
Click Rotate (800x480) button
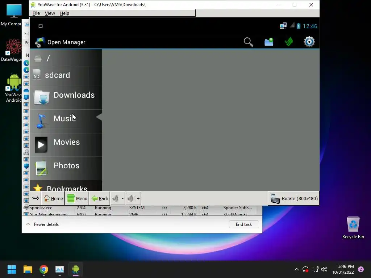pyautogui.click(x=293, y=199)
